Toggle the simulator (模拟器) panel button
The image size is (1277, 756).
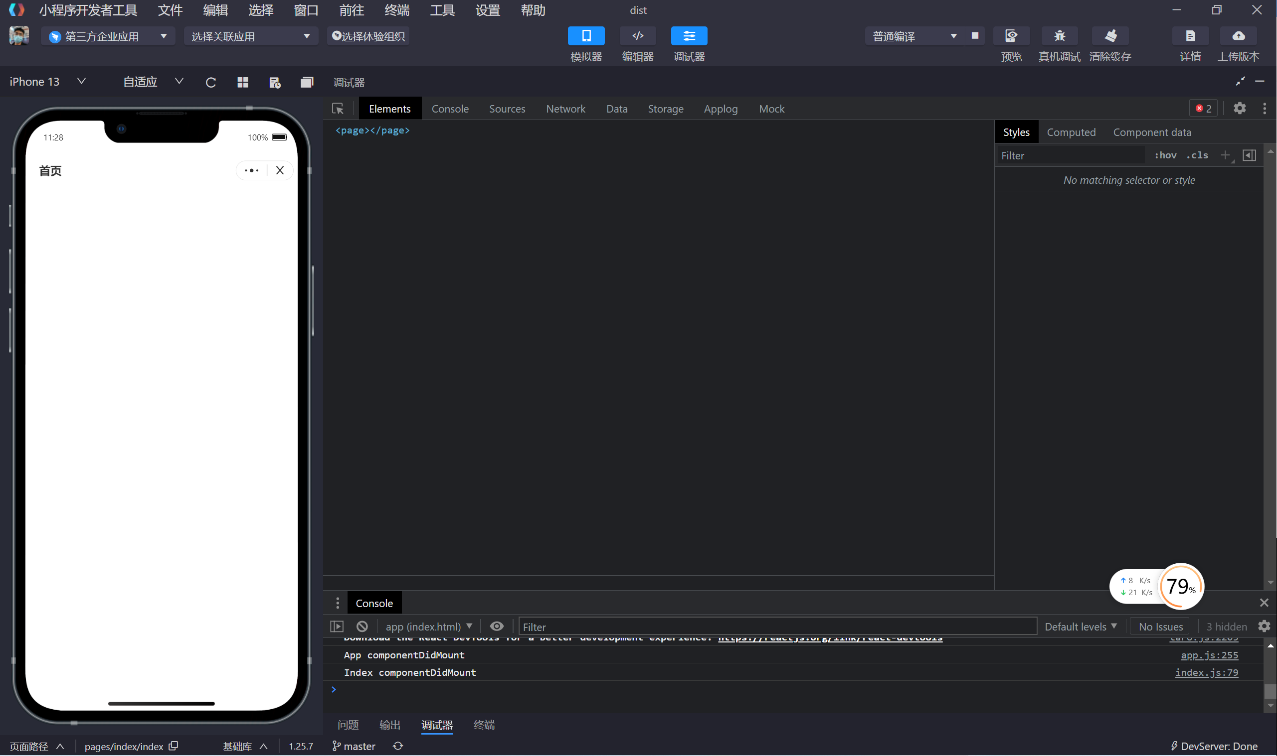(586, 36)
